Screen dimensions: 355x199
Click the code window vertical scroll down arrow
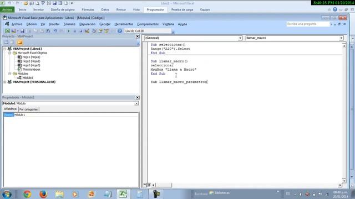tap(344, 181)
